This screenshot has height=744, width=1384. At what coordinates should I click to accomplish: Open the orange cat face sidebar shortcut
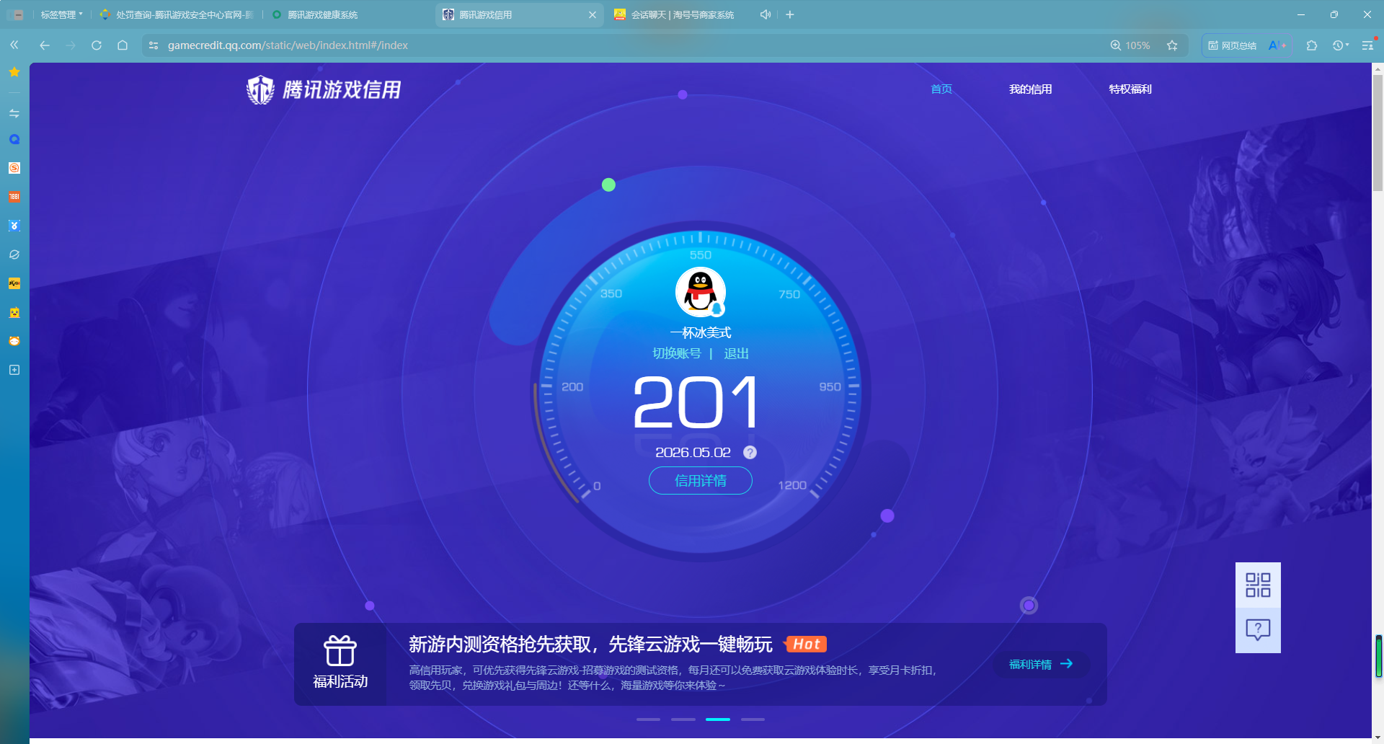[14, 341]
